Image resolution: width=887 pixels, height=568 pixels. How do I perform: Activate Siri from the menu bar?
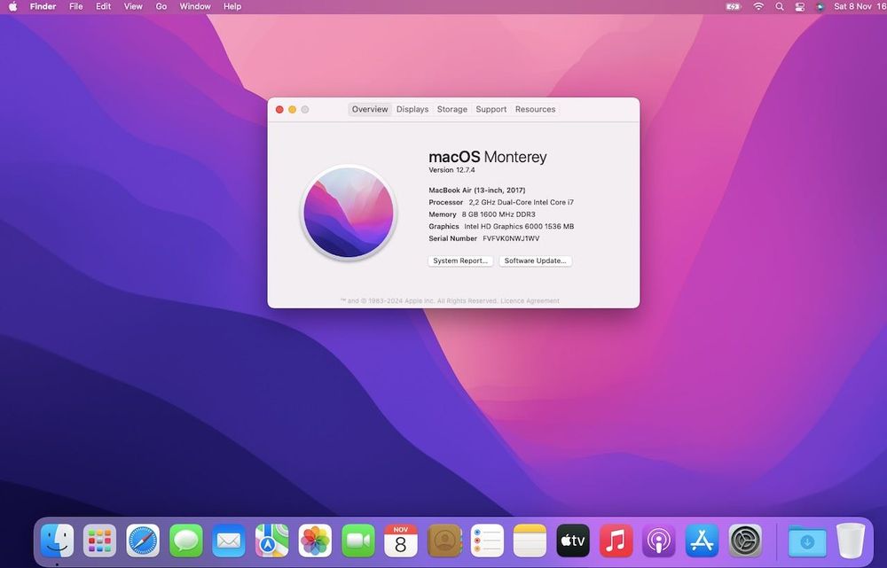click(x=820, y=7)
